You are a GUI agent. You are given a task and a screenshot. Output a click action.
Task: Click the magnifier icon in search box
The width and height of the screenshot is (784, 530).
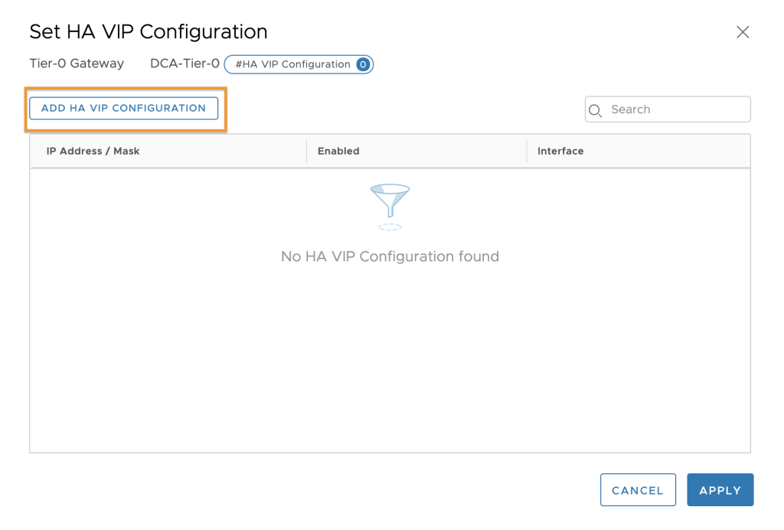pos(595,110)
